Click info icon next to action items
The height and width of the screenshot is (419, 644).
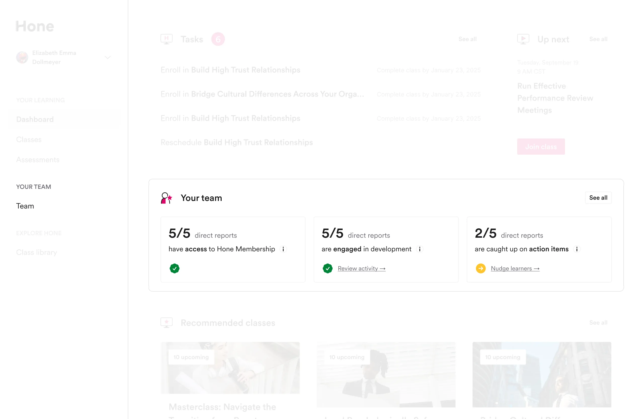577,249
